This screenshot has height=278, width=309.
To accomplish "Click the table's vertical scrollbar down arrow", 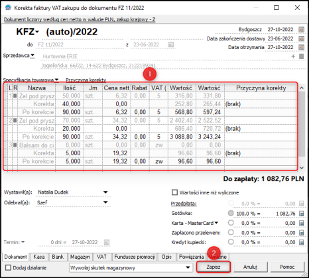I will pos(302,168).
